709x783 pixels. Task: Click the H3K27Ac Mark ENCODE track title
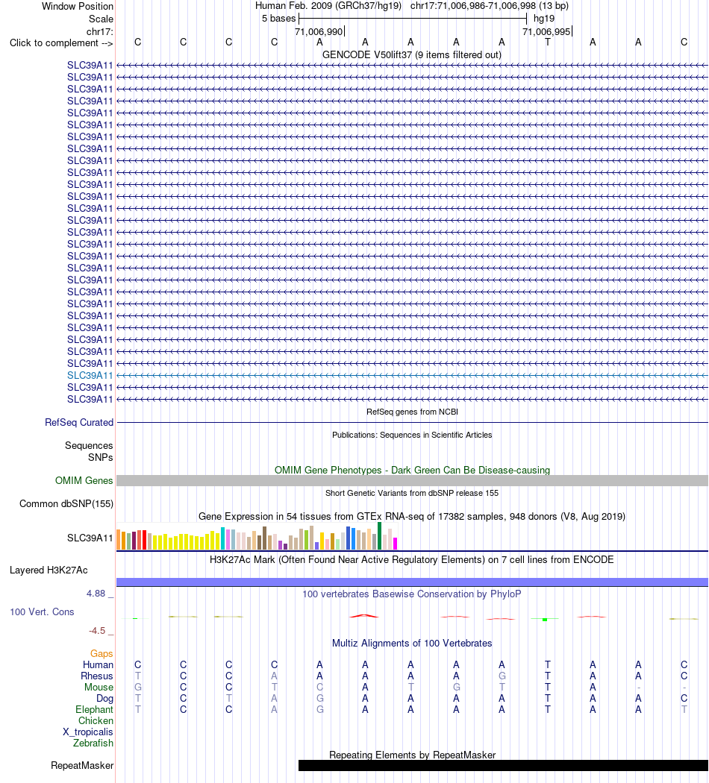point(412,560)
